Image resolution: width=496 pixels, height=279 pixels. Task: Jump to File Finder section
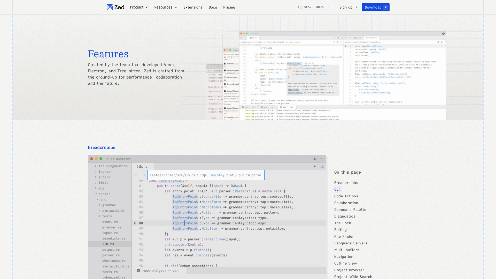point(344,236)
